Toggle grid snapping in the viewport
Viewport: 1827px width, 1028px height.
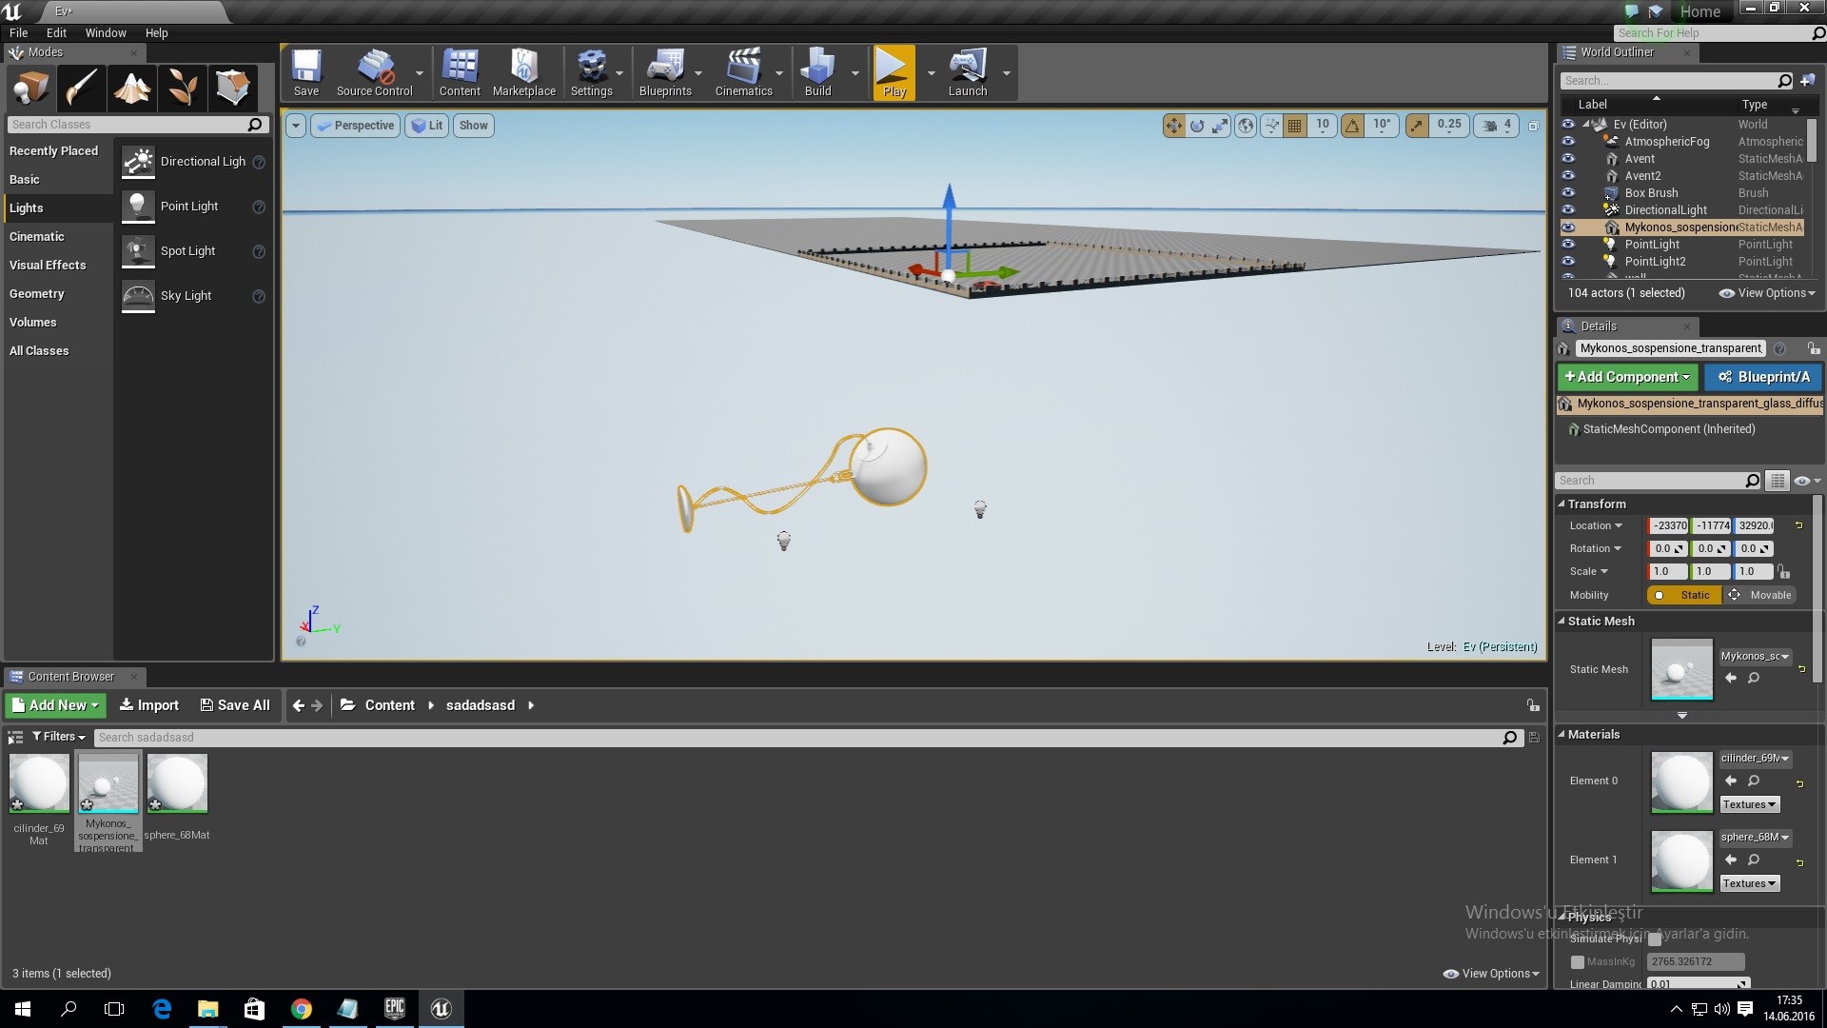tap(1294, 125)
